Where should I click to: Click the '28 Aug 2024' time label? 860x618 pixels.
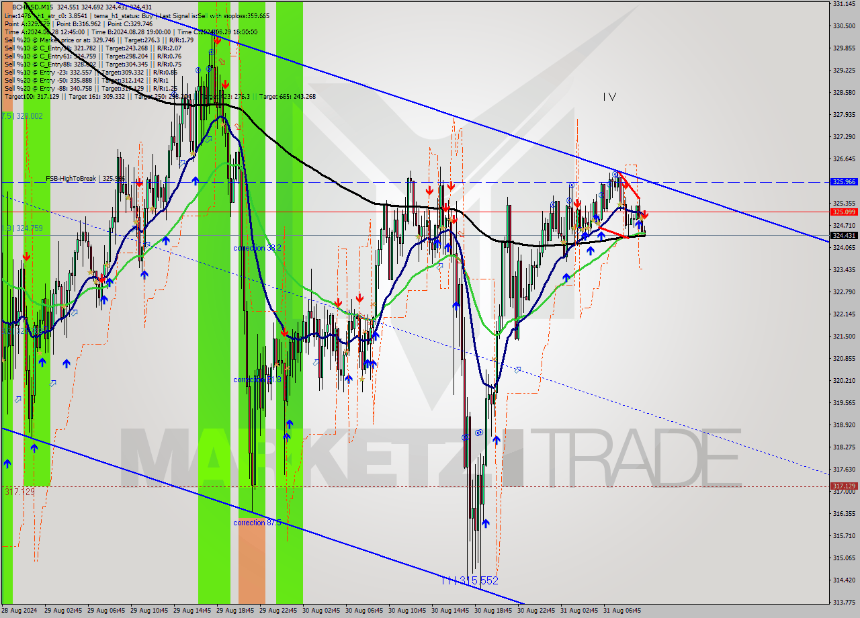click(19, 611)
